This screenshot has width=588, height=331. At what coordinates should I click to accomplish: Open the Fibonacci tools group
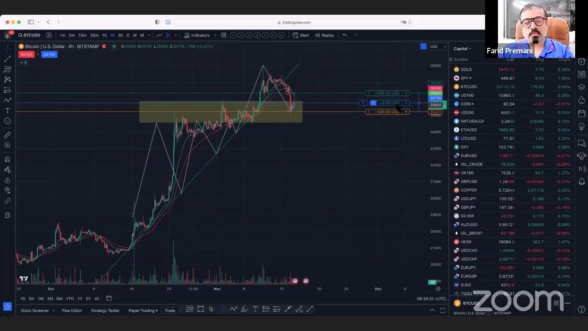(x=7, y=69)
